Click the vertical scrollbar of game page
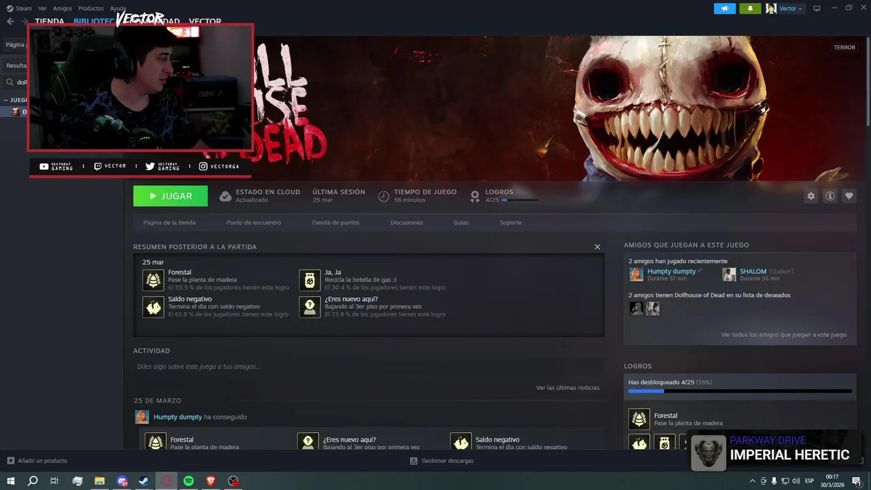 [x=868, y=82]
